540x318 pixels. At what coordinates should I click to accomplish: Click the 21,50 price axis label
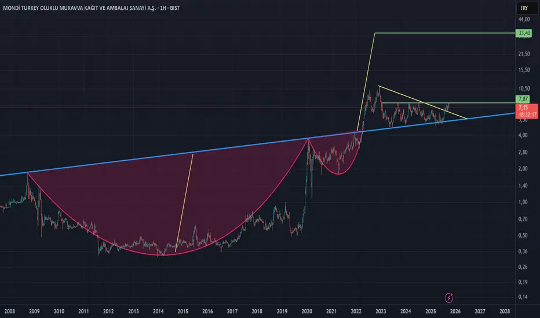click(x=524, y=54)
